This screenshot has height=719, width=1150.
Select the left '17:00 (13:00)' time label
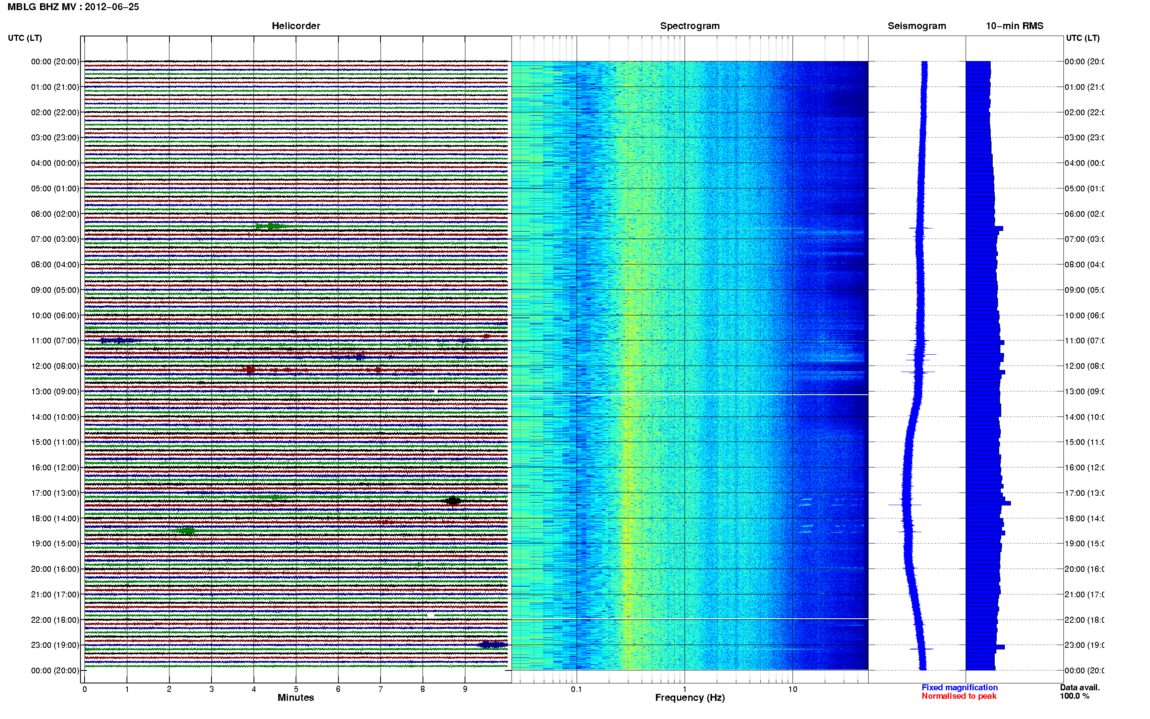tap(55, 493)
